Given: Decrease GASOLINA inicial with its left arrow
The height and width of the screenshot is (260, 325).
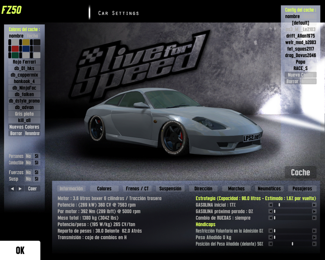Looking at the screenshot, I should (271, 205).
